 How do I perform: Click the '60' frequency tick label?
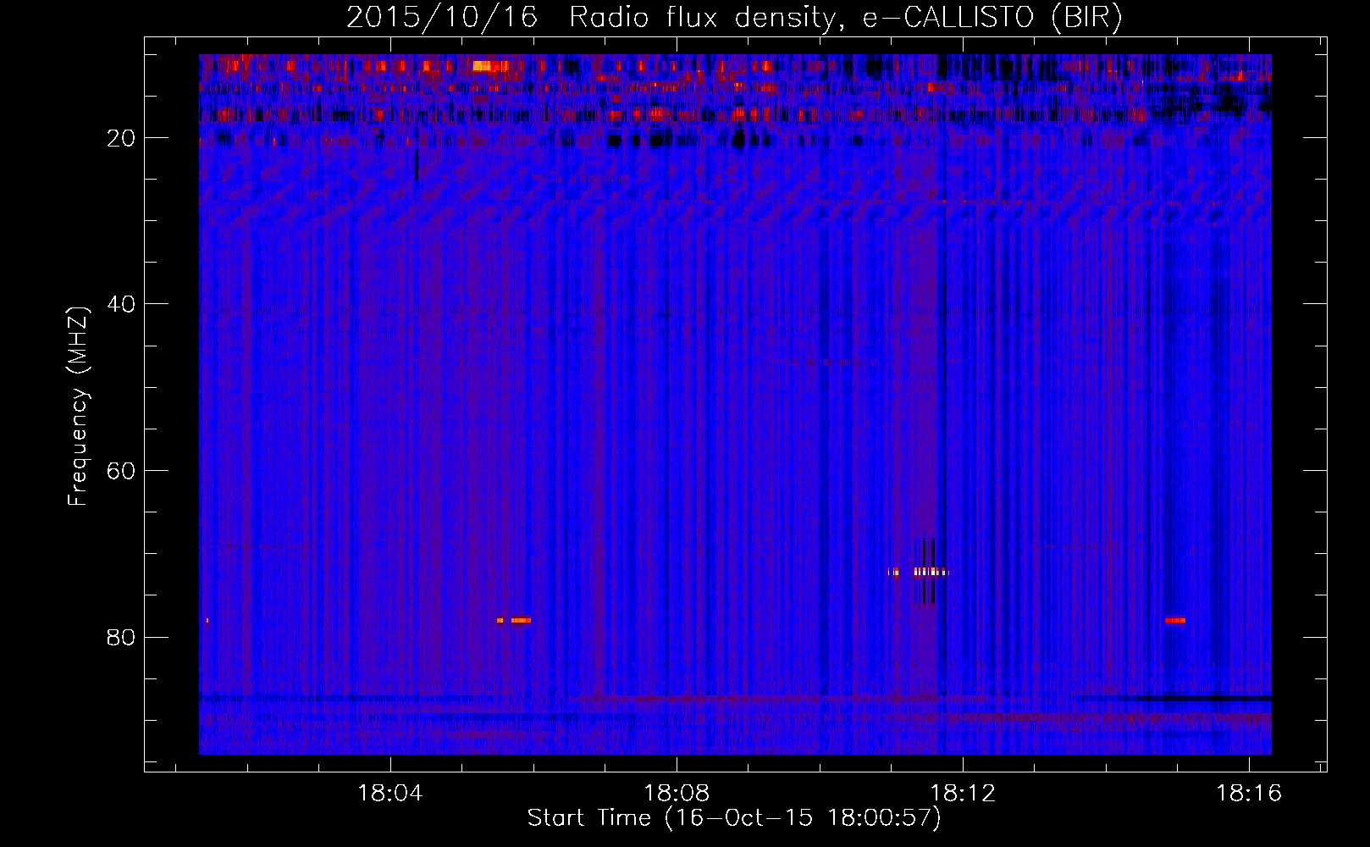(122, 471)
